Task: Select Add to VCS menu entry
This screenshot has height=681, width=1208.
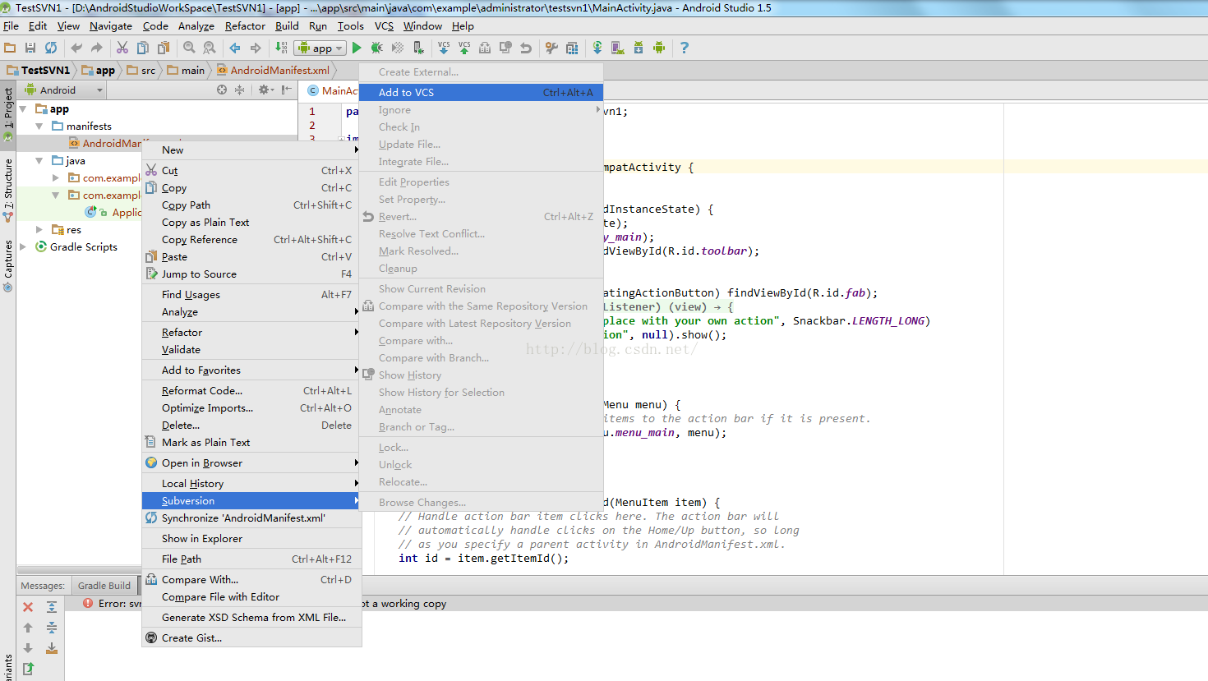Action: point(482,92)
